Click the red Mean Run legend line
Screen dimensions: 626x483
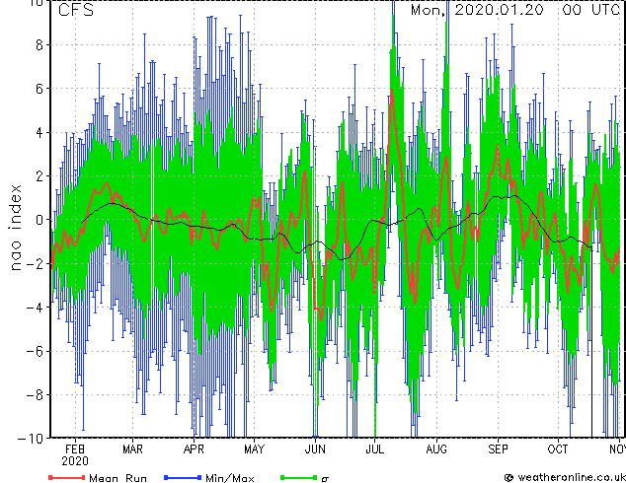point(67,477)
